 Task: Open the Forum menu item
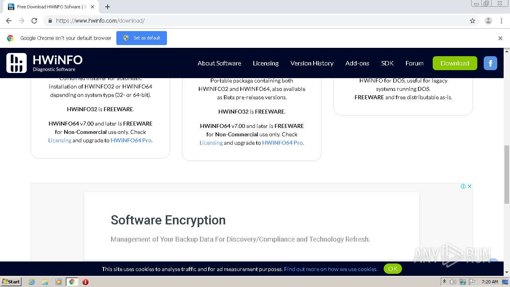414,63
